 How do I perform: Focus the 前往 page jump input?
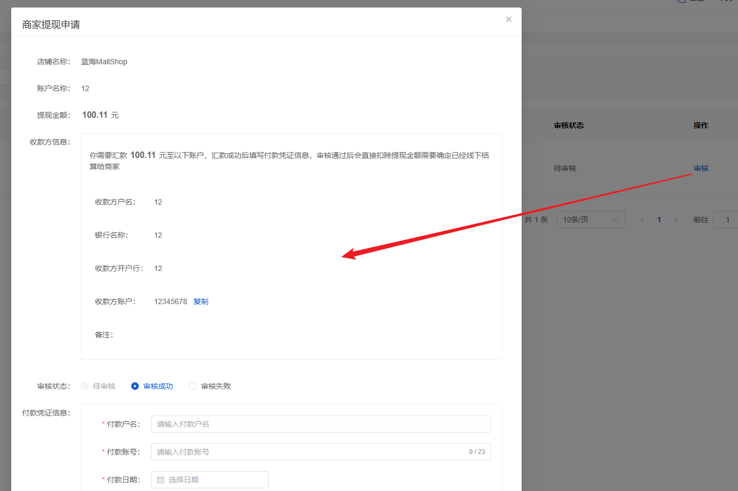726,220
